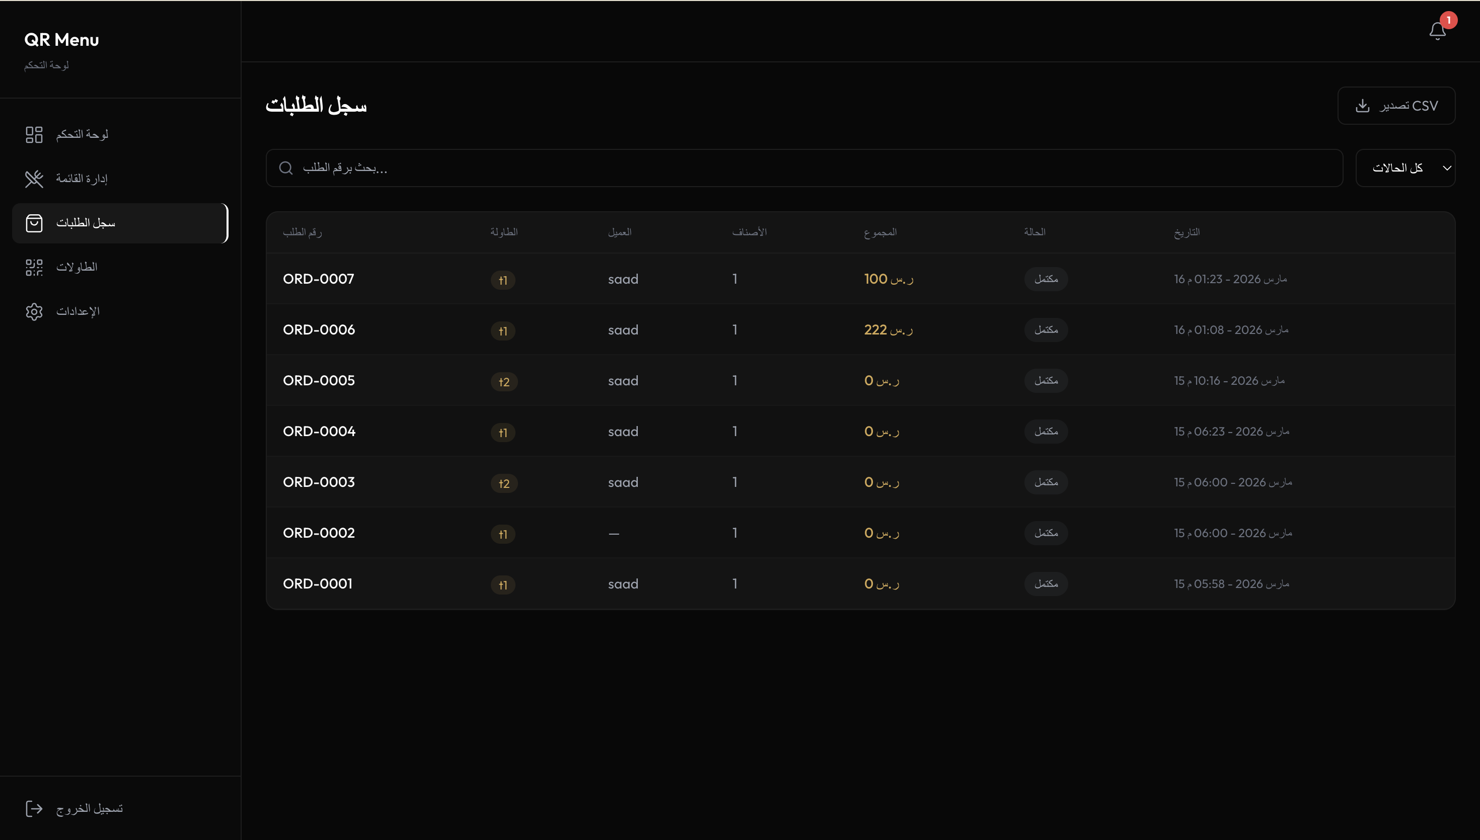Go to the Settings menu item
Screen dimensions: 1480x840
coord(78,311)
